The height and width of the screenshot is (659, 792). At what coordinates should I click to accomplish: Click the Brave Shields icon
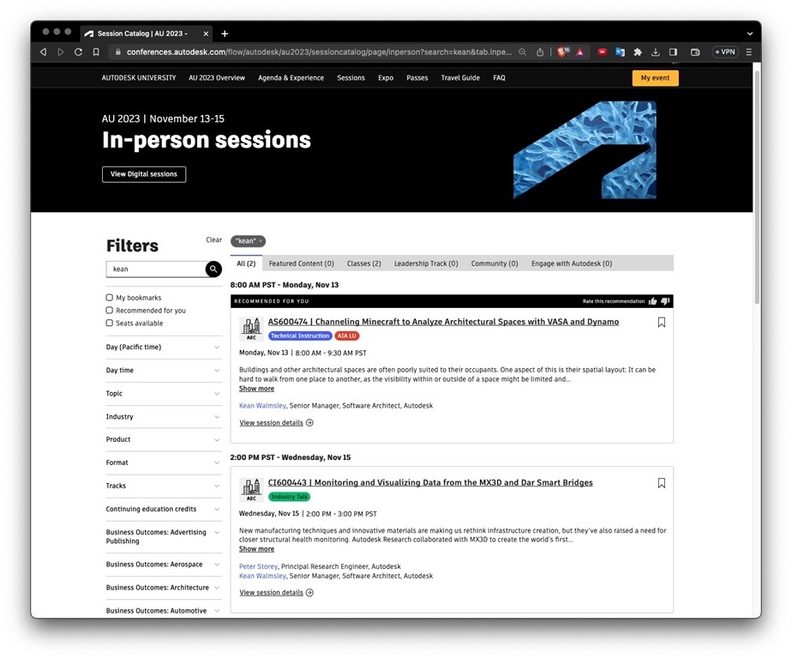tap(562, 51)
